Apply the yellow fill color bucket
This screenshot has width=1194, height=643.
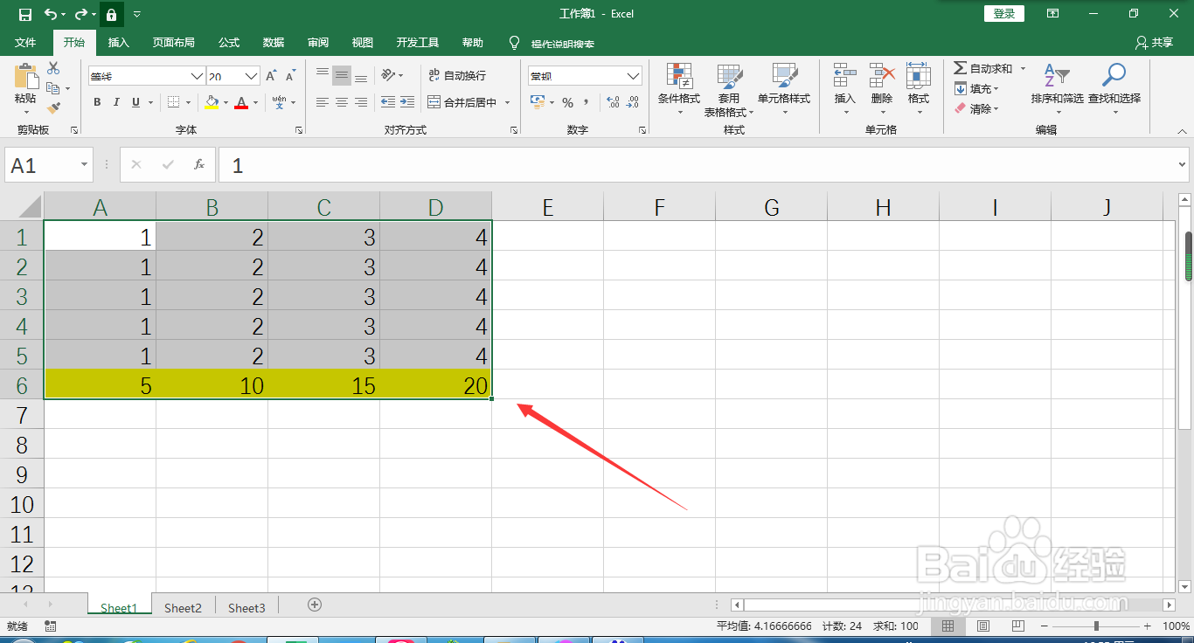coord(212,103)
